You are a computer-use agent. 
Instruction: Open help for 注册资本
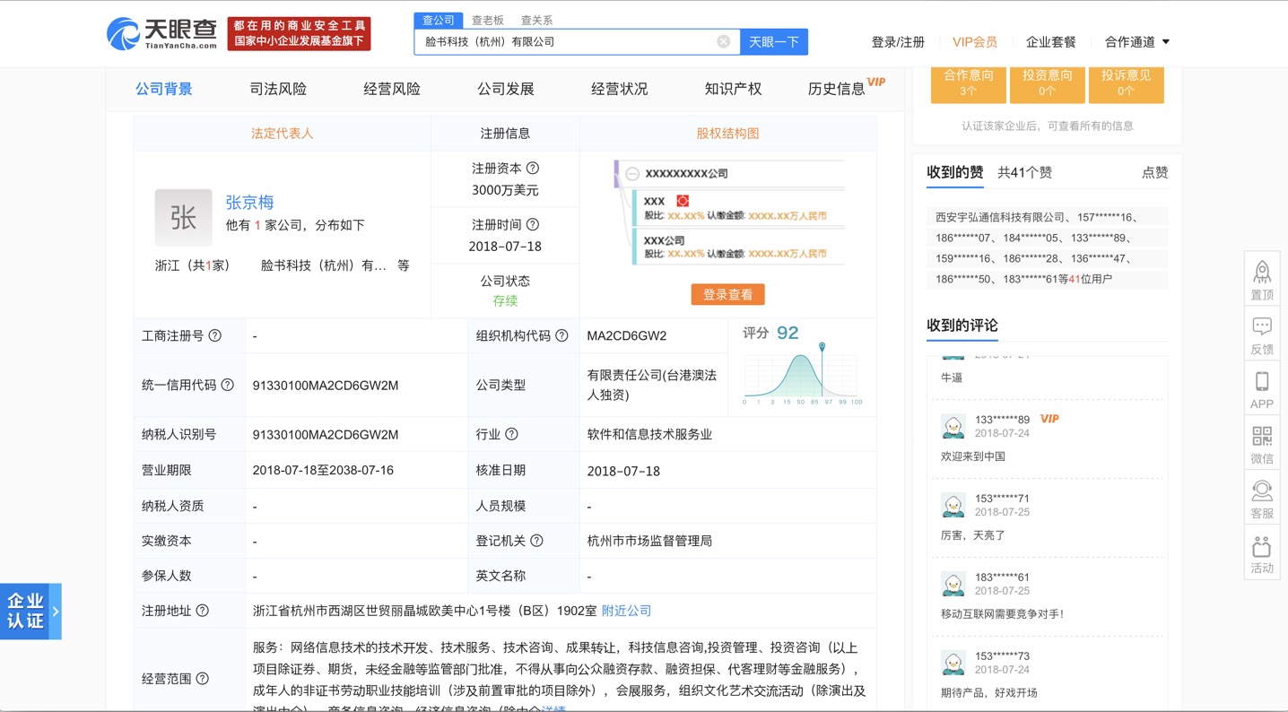(533, 168)
